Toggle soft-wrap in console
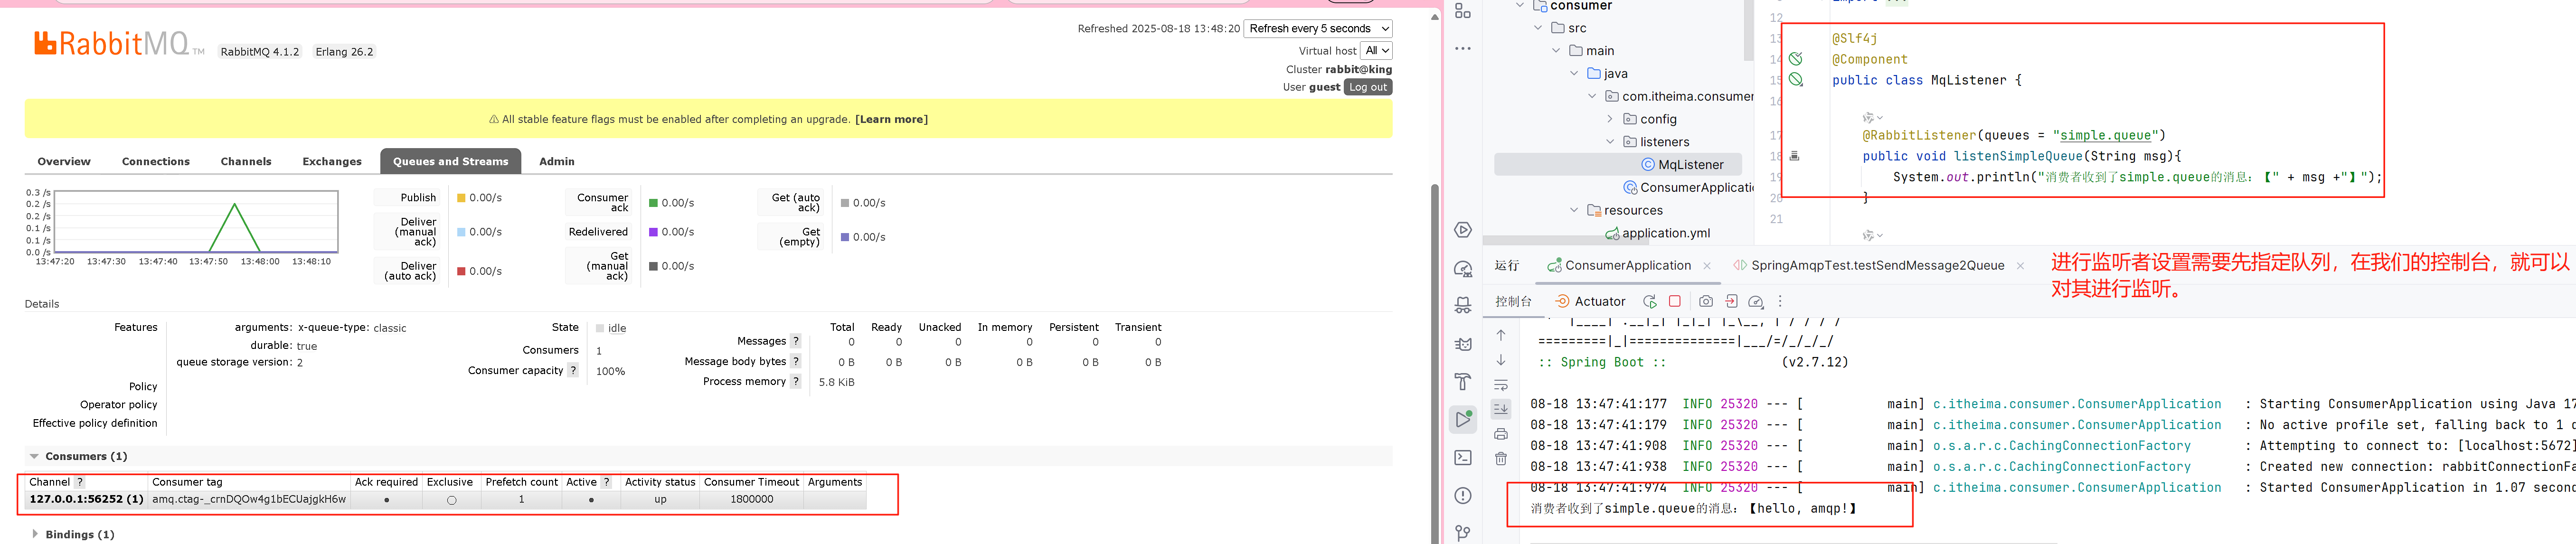Viewport: 2576px width, 544px height. (1501, 384)
